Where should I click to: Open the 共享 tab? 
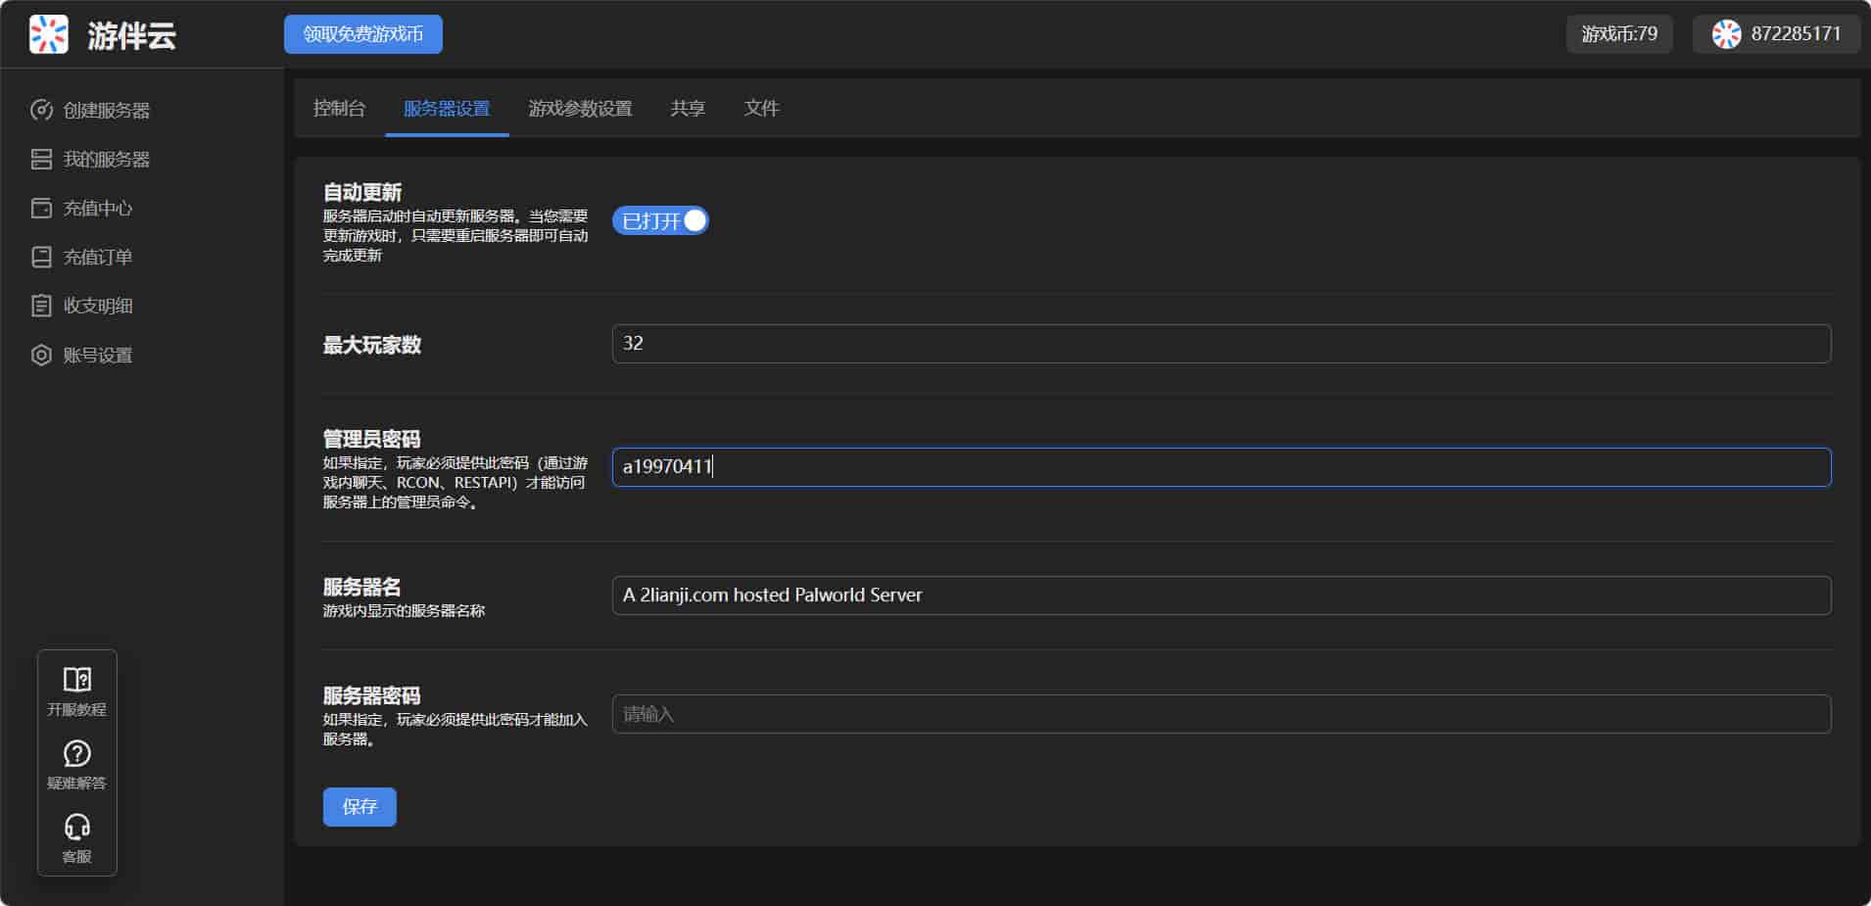tap(688, 108)
